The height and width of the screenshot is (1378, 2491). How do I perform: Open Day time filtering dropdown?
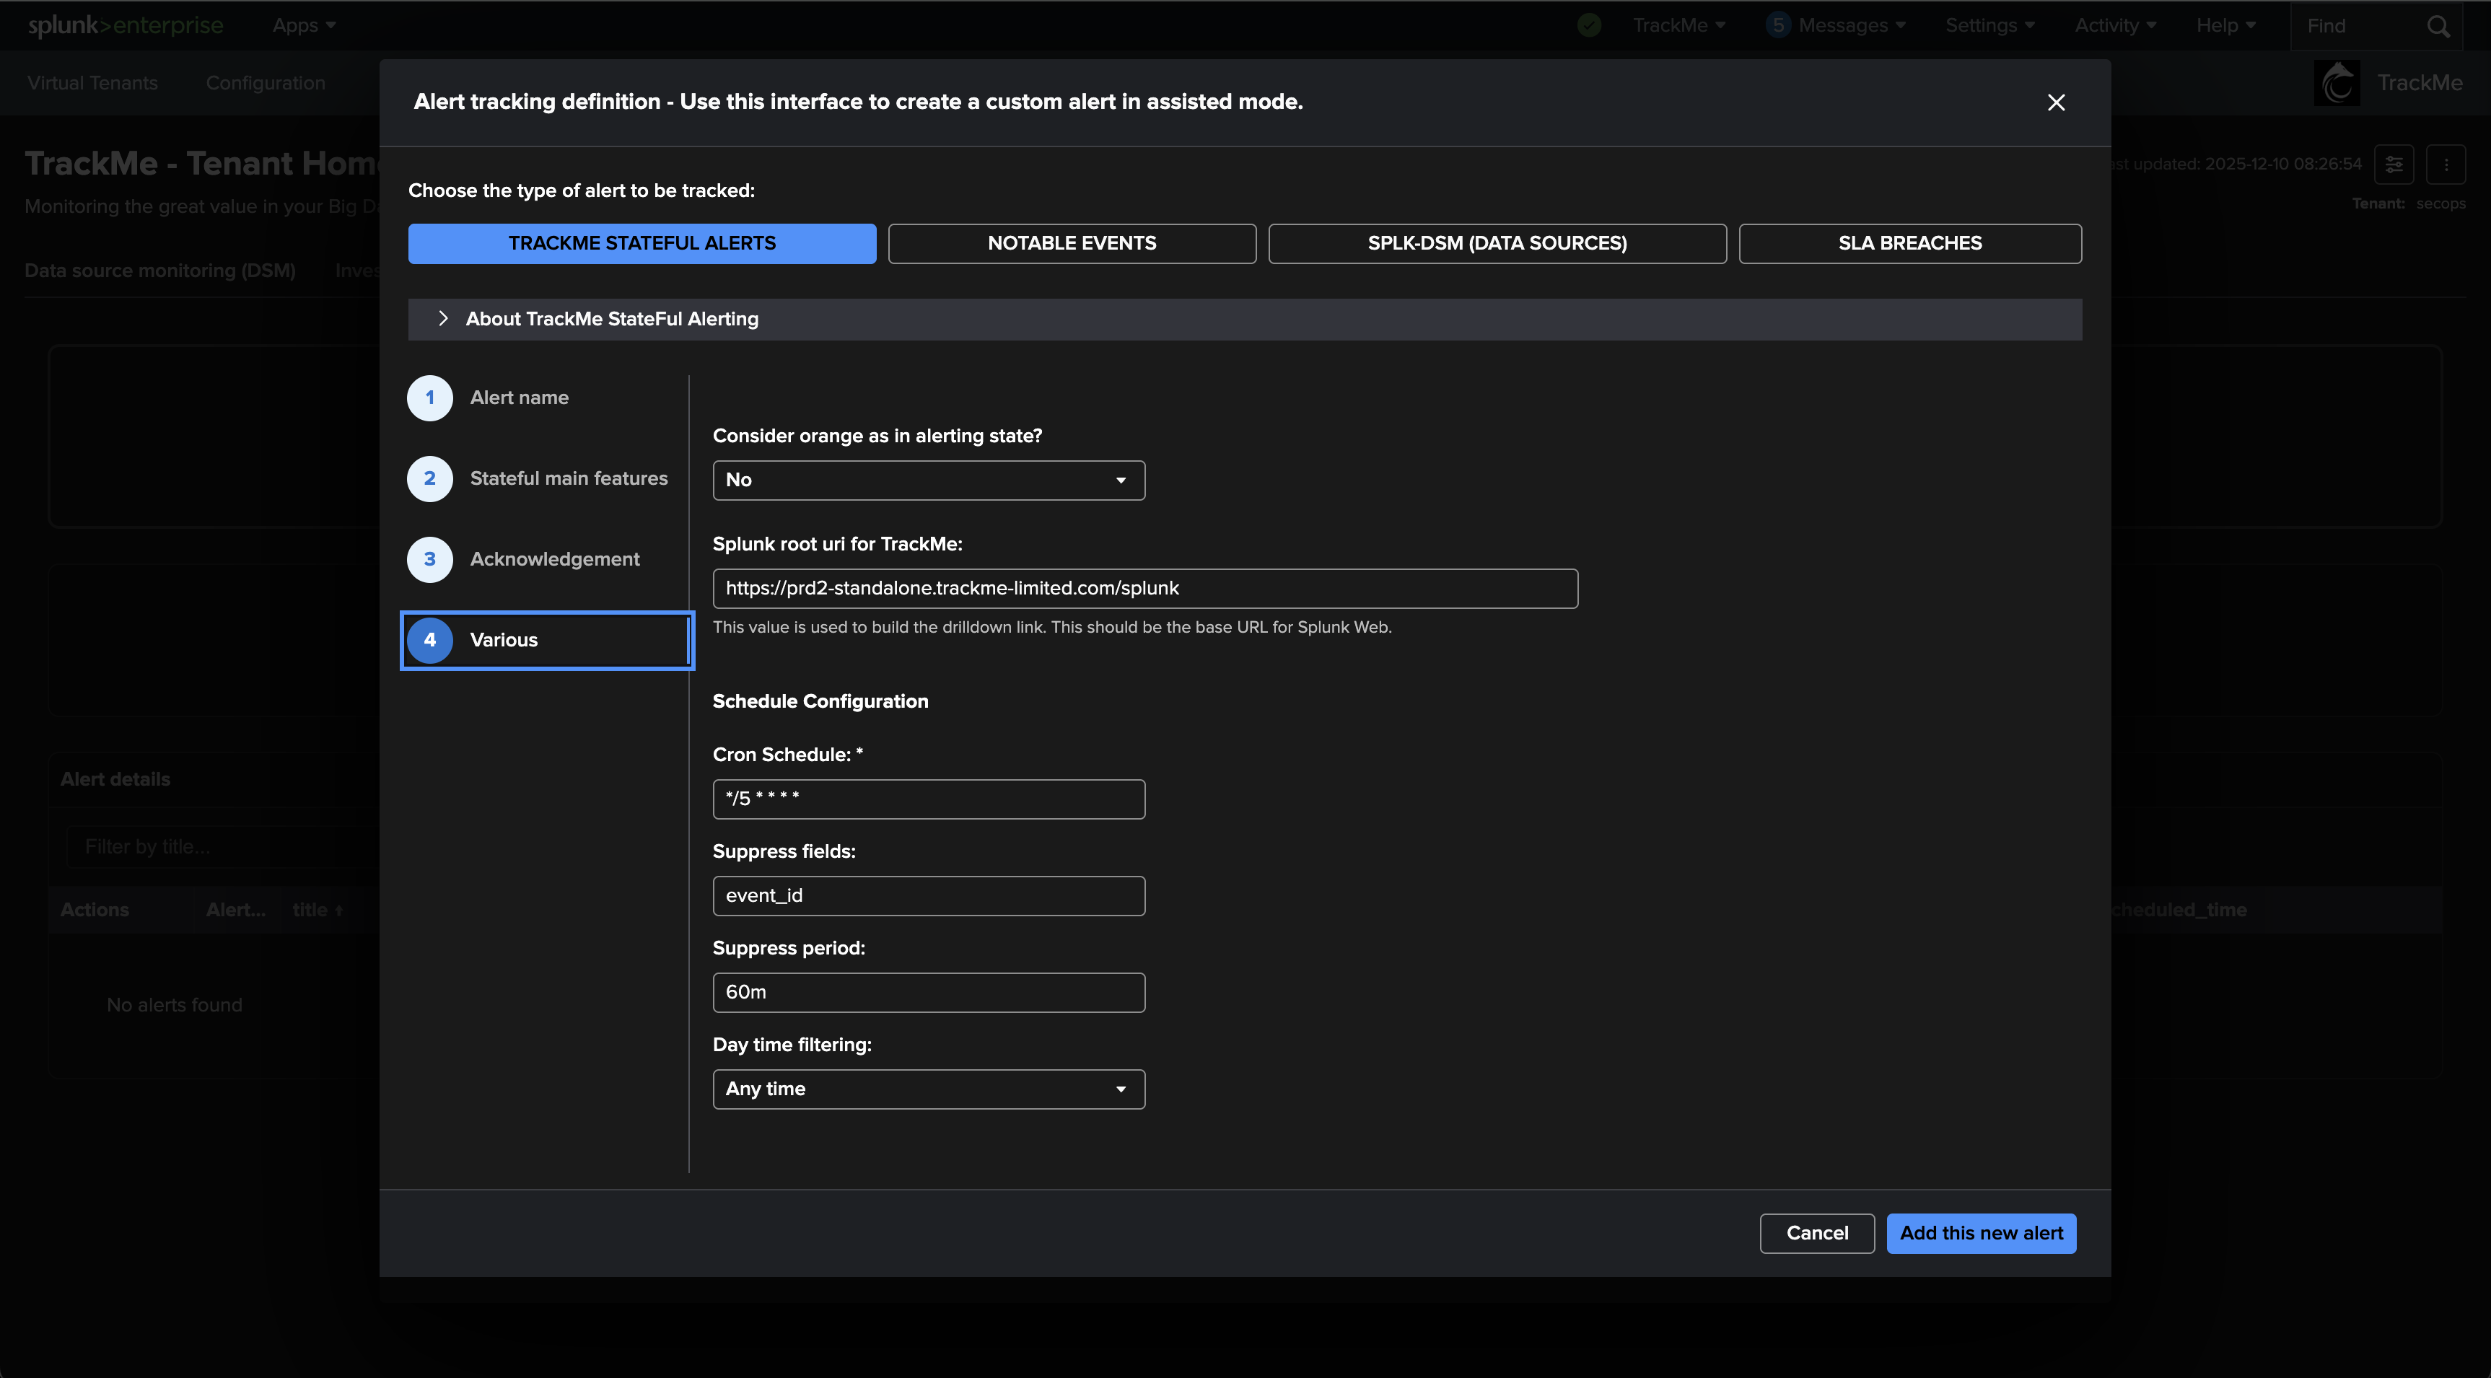pos(927,1089)
